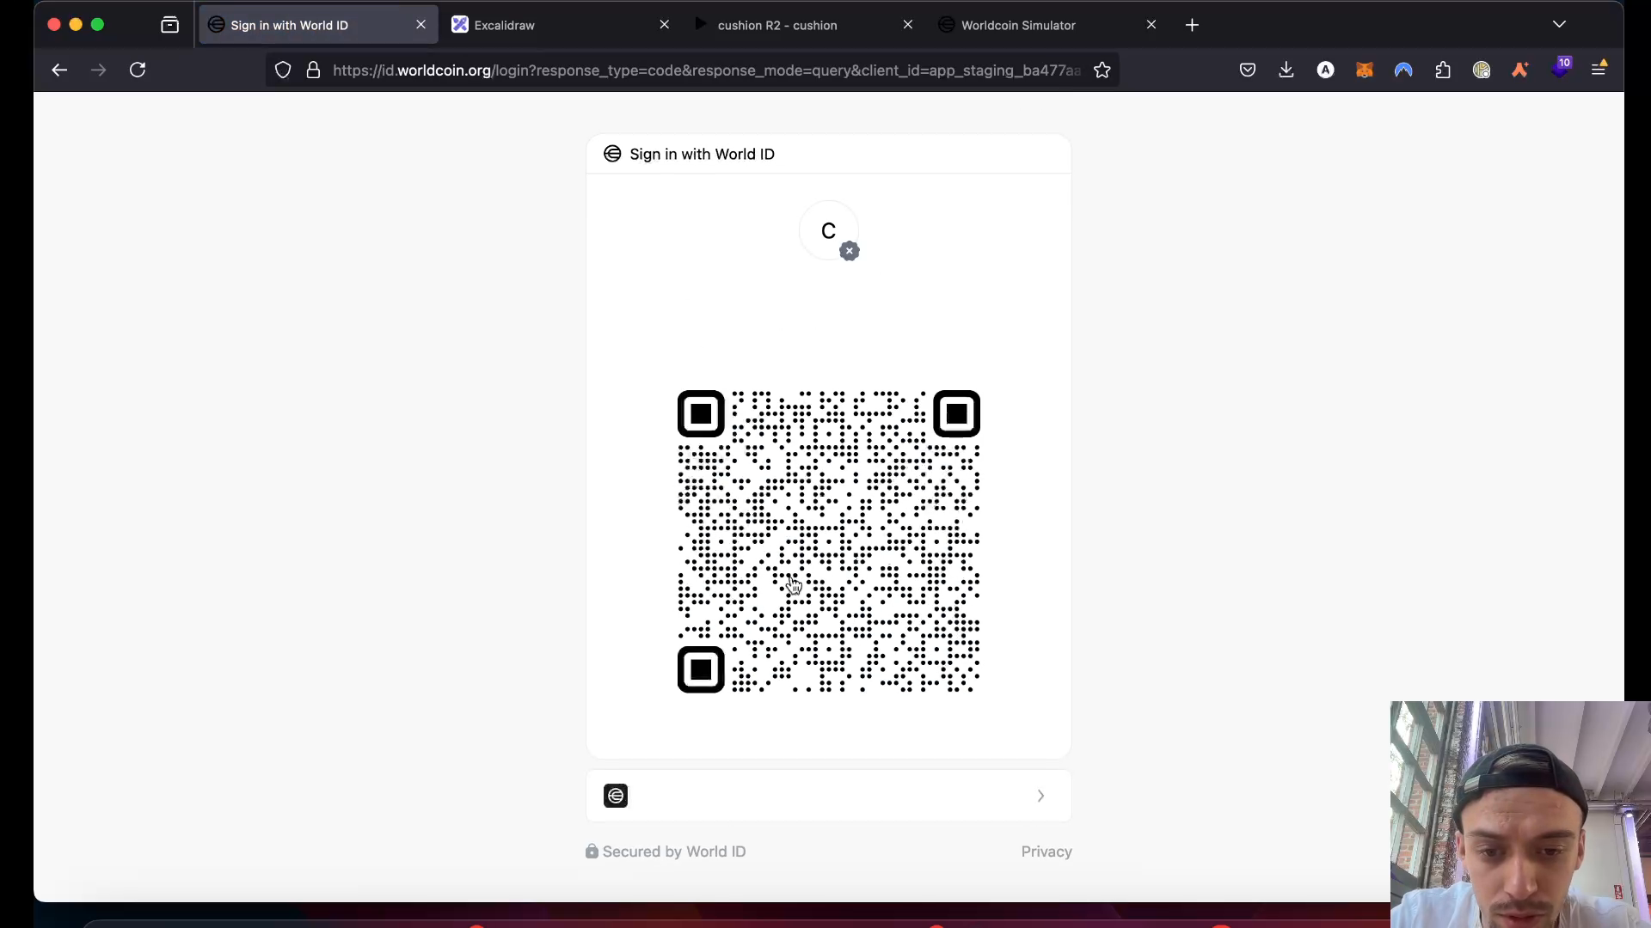This screenshot has height=928, width=1651.
Task: Open the circular 'A' extension icon
Action: [1325, 70]
